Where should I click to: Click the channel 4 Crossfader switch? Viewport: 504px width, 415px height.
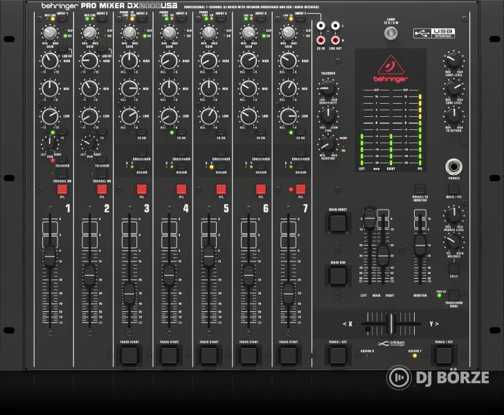tap(181, 154)
